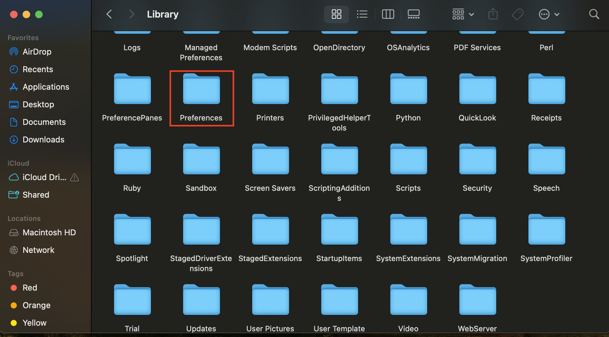
Task: Open Applications in the sidebar
Action: click(46, 87)
